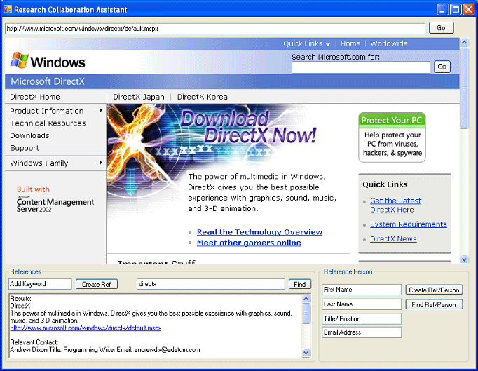Maximize the Research Collaboration Assistant window
This screenshot has width=478, height=371.
tap(456, 9)
